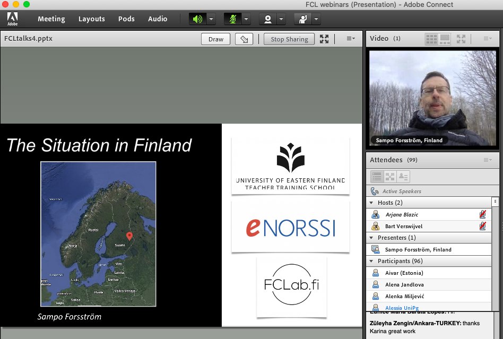Open the Meeting menu
Image resolution: width=503 pixels, height=339 pixels.
[x=51, y=19]
